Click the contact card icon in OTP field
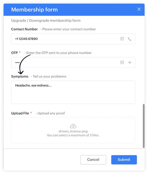Viewport: 148px width, 174px height. [122, 62]
